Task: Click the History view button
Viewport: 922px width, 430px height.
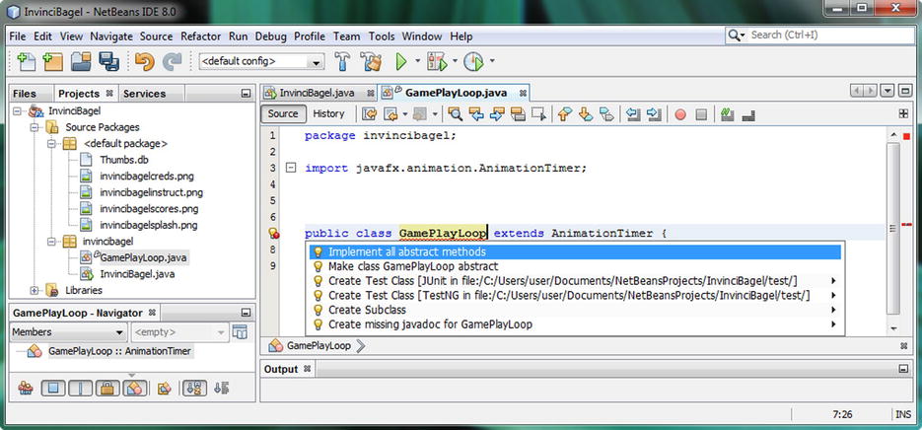Action: [328, 114]
